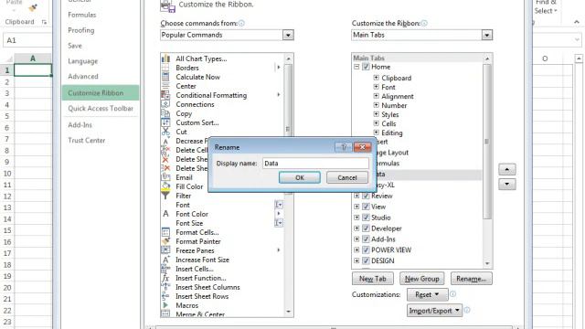
Task: Select the Insert Sheet Rows icon
Action: 165,296
